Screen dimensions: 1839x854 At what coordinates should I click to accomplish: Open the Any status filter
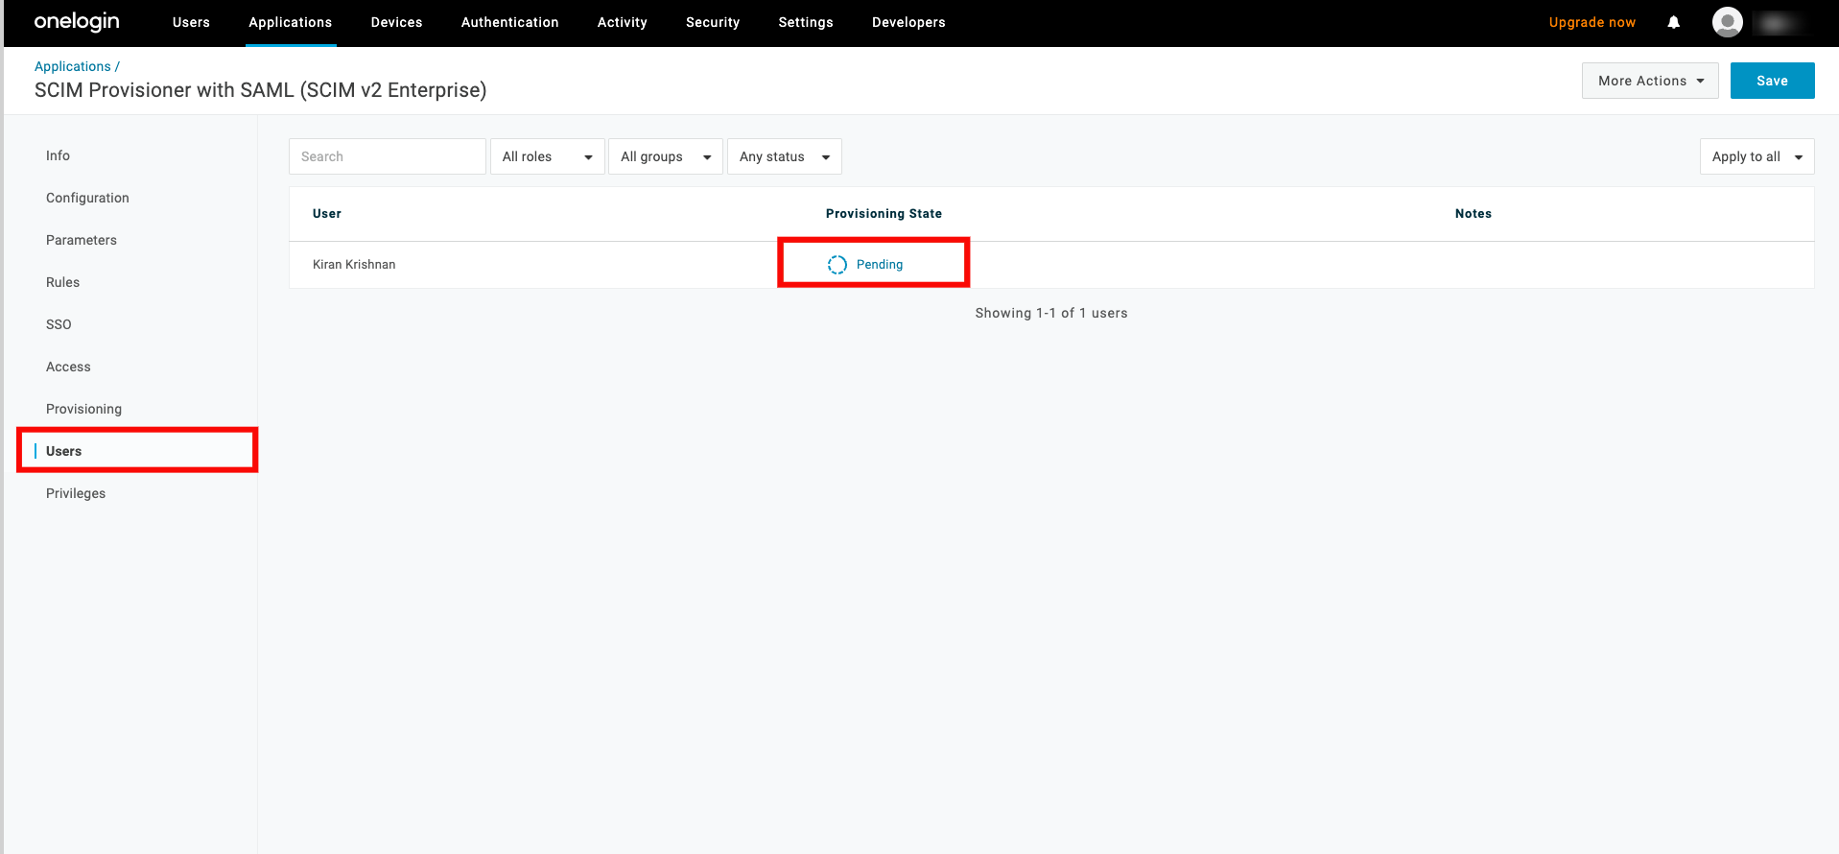pos(784,156)
